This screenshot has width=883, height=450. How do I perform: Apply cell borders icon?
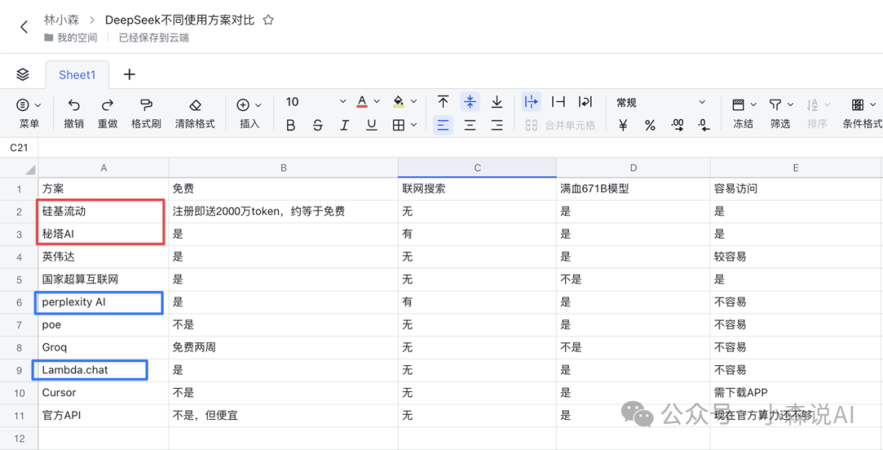399,126
